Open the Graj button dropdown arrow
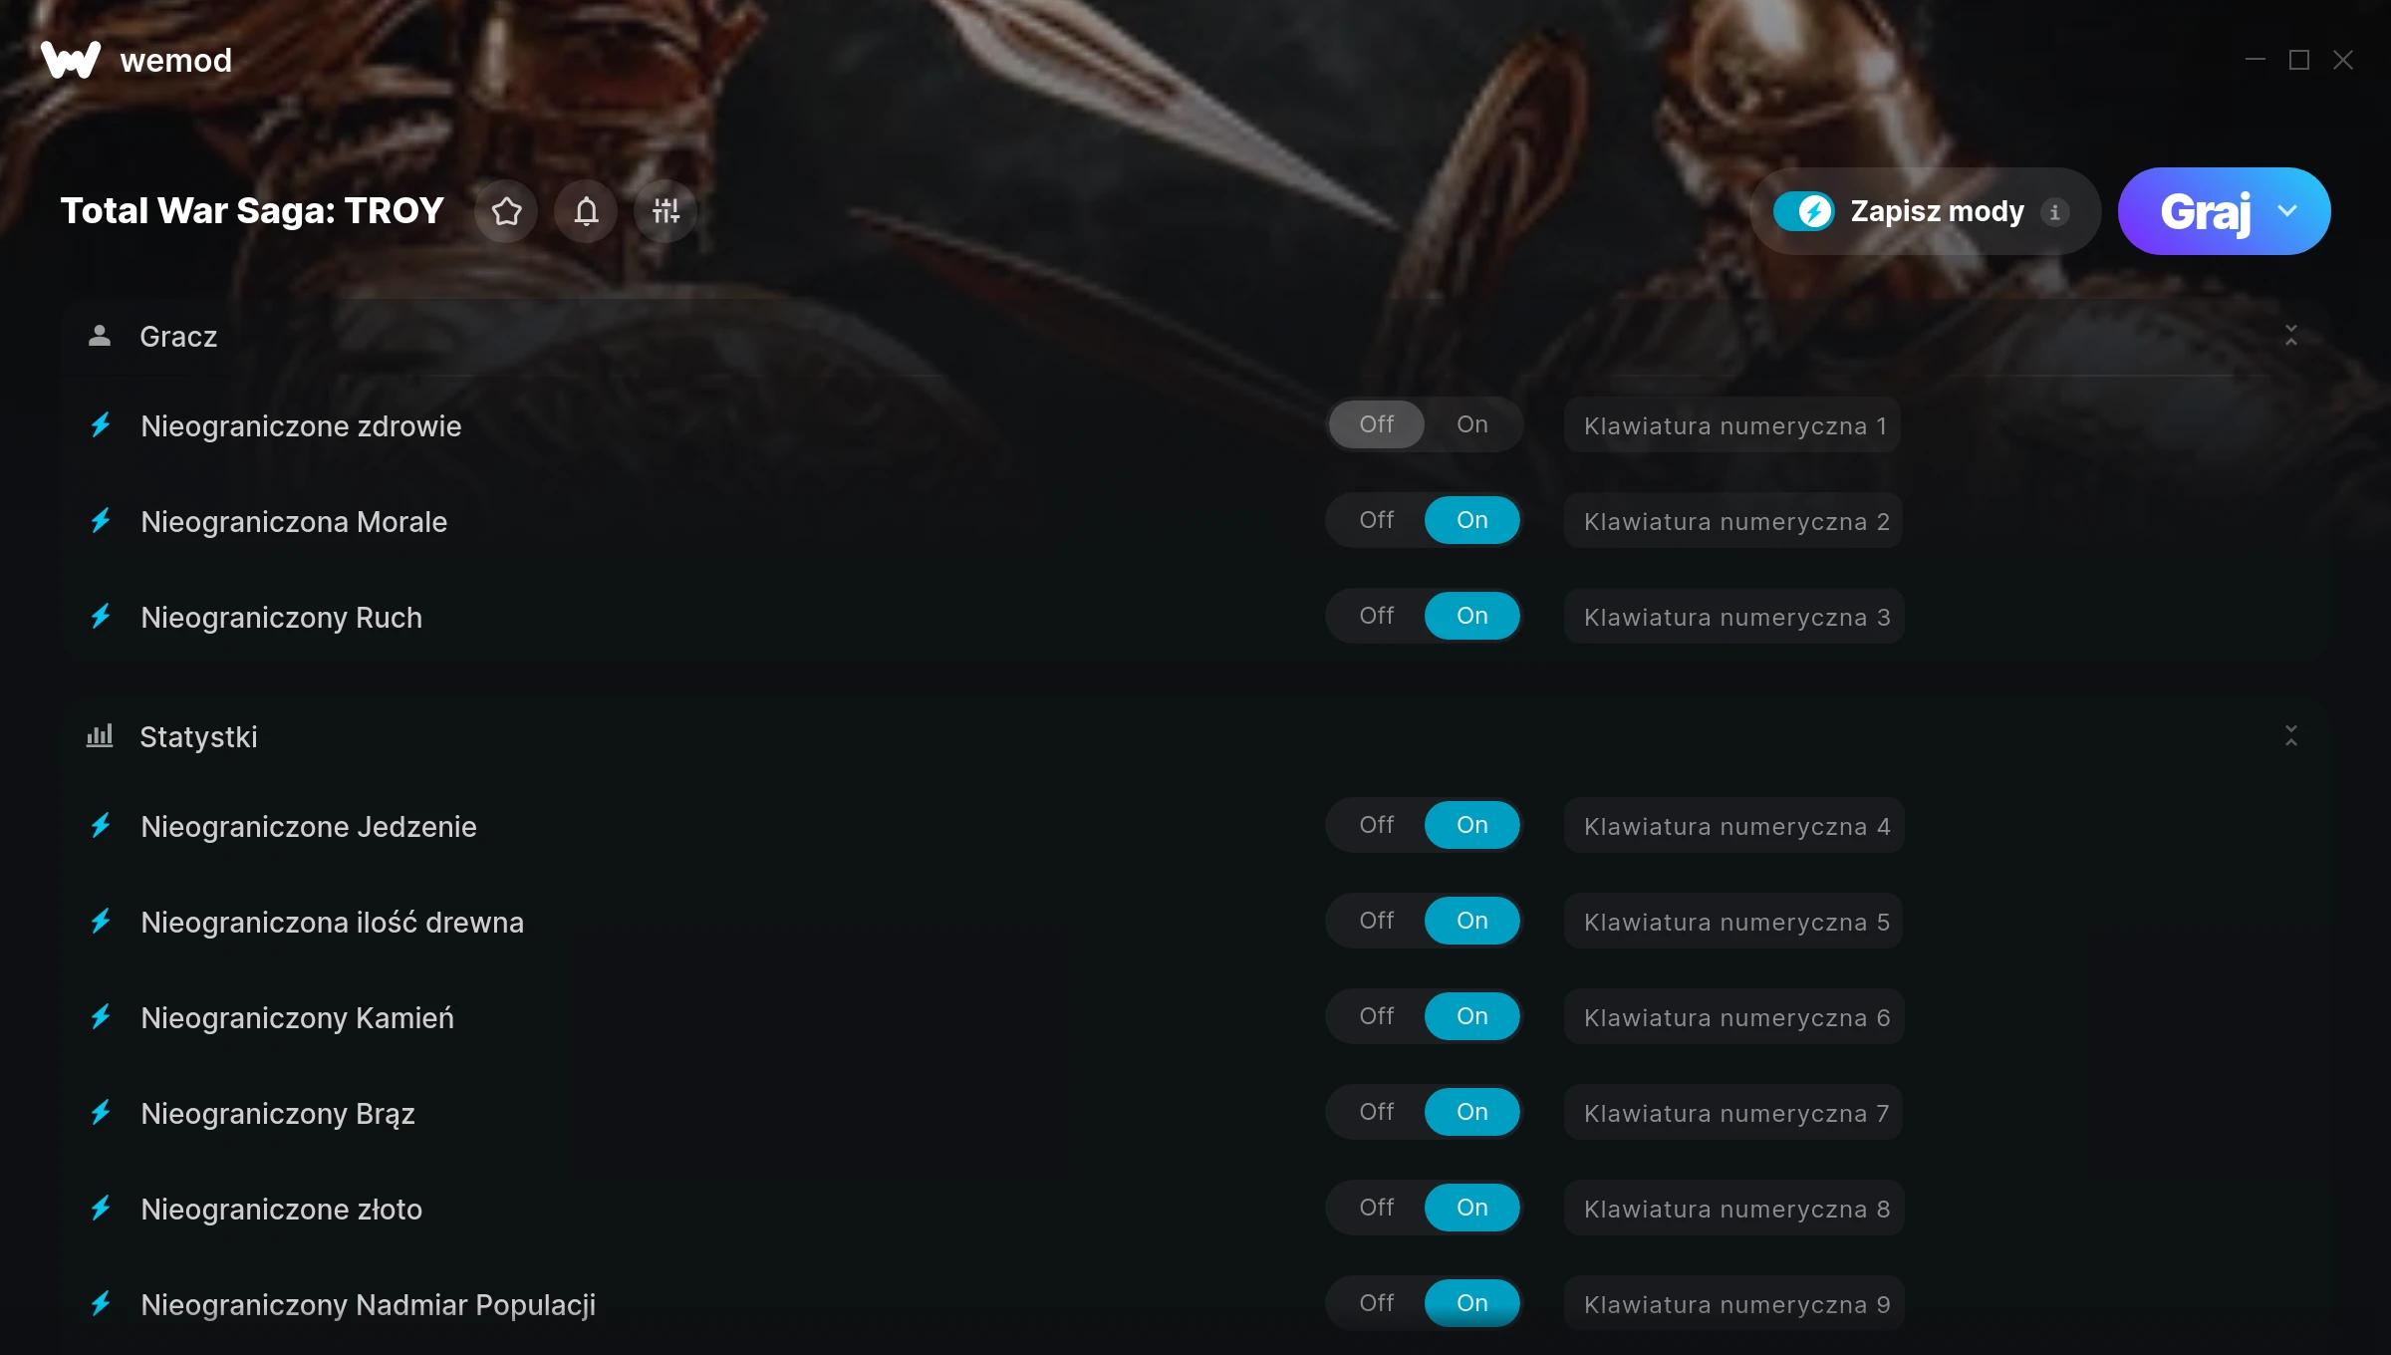The width and height of the screenshot is (2391, 1355). point(2287,211)
